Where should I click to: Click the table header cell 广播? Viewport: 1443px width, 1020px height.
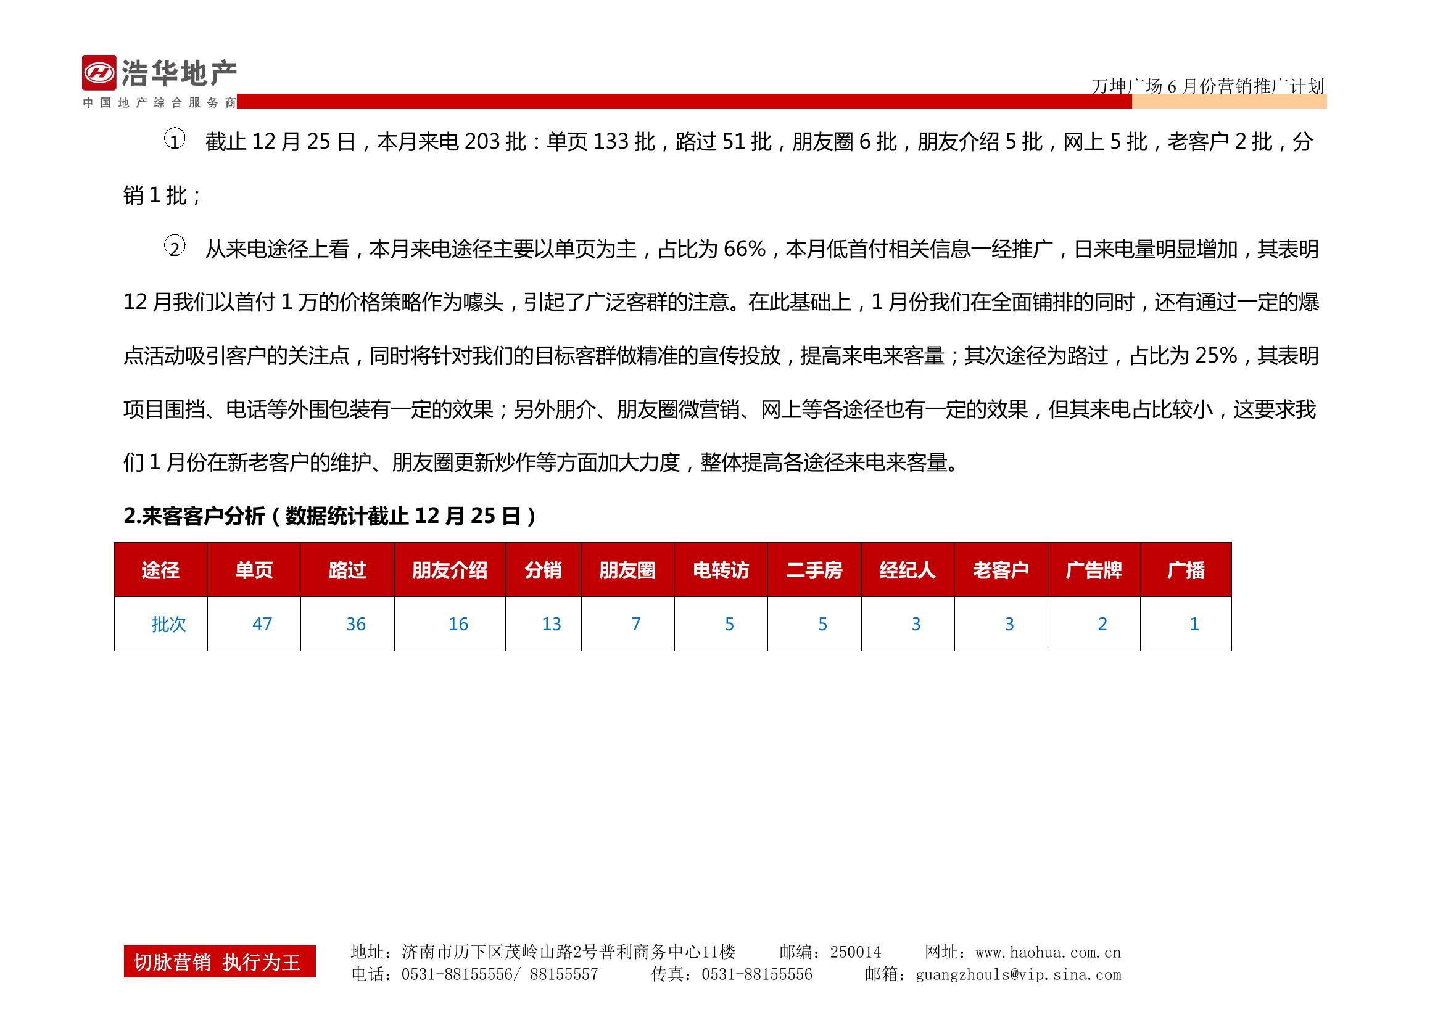coord(1186,570)
